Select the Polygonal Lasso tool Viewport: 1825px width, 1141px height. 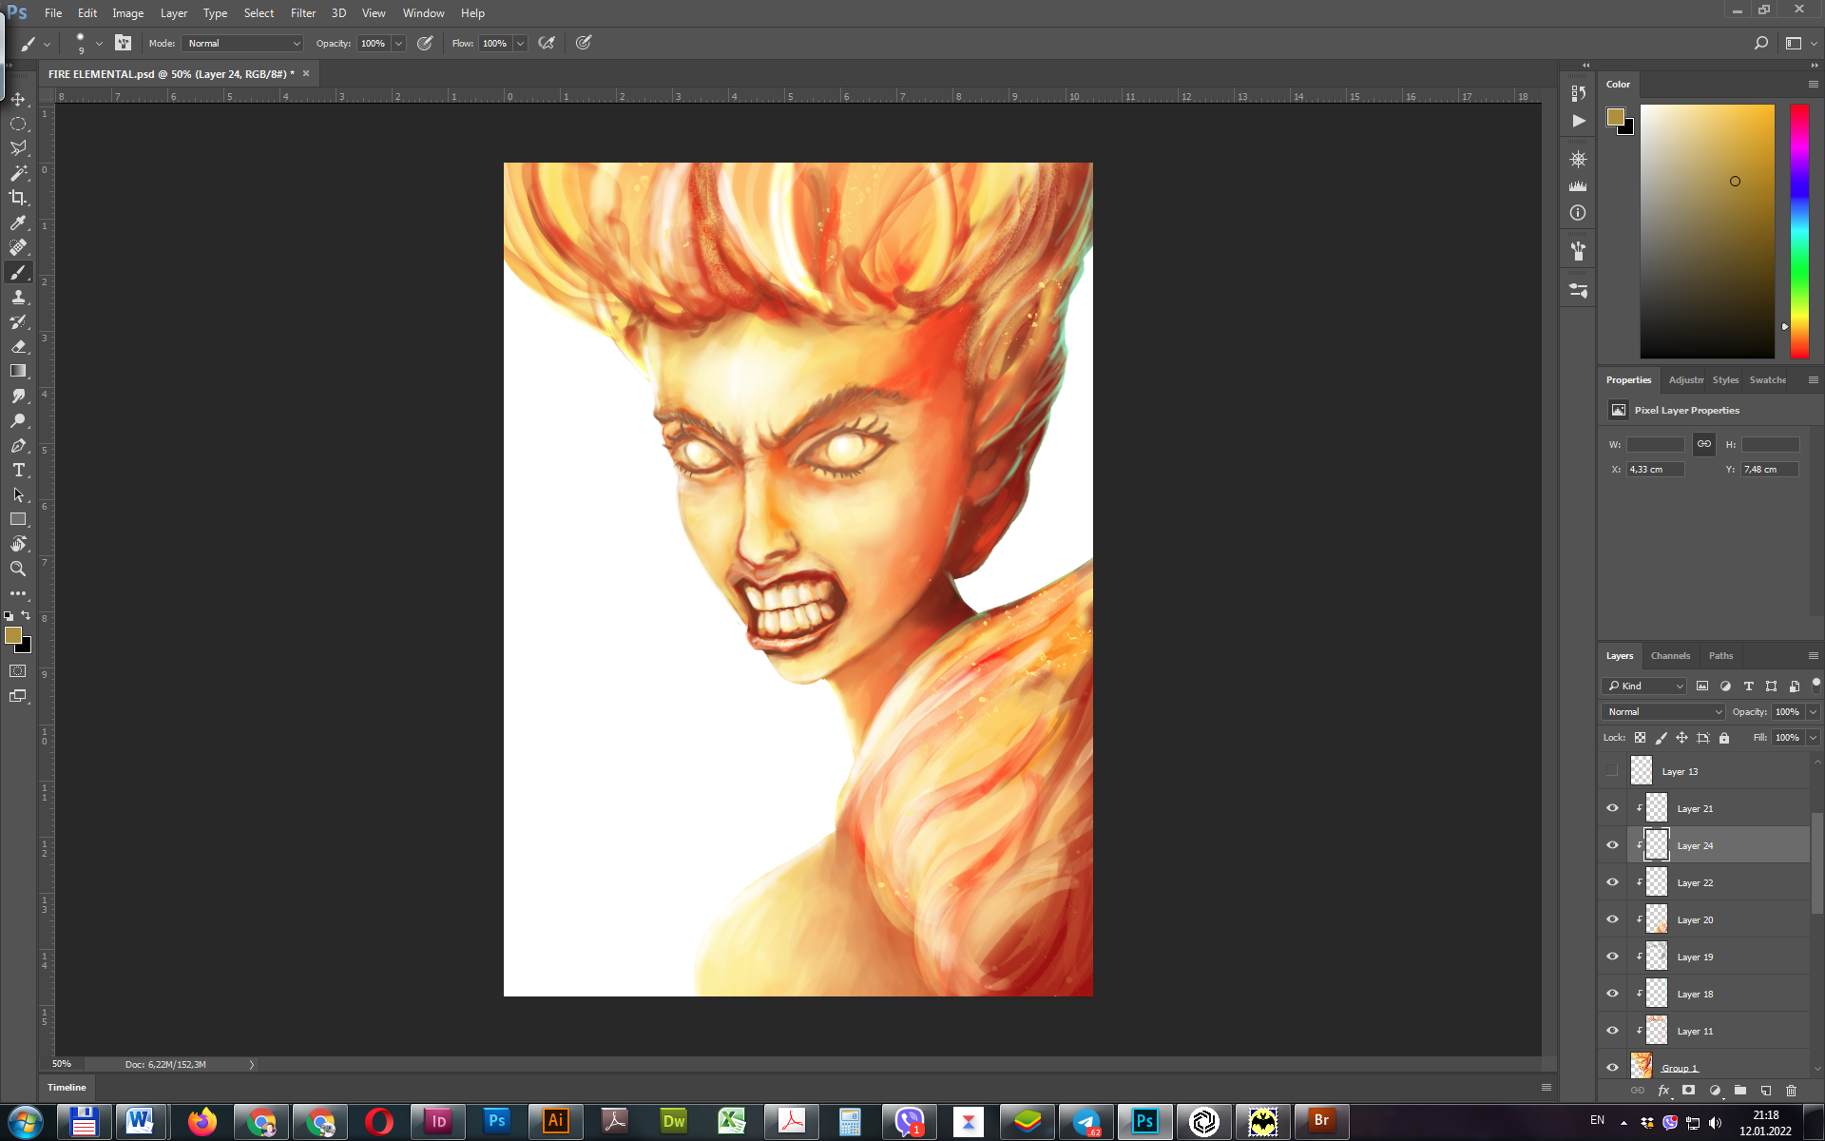[x=18, y=148]
